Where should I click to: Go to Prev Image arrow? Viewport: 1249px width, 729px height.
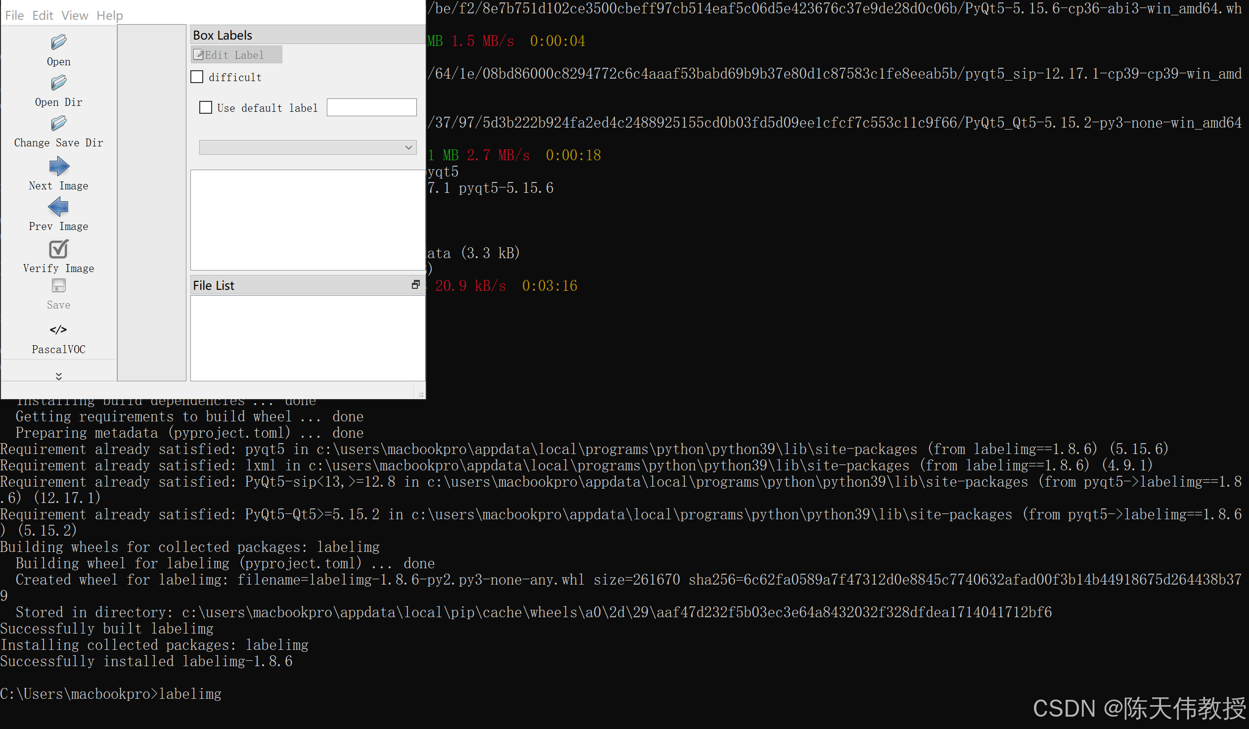pos(58,207)
